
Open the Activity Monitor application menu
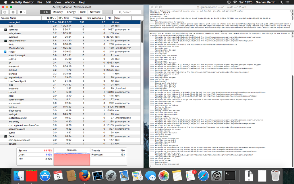[22, 2]
